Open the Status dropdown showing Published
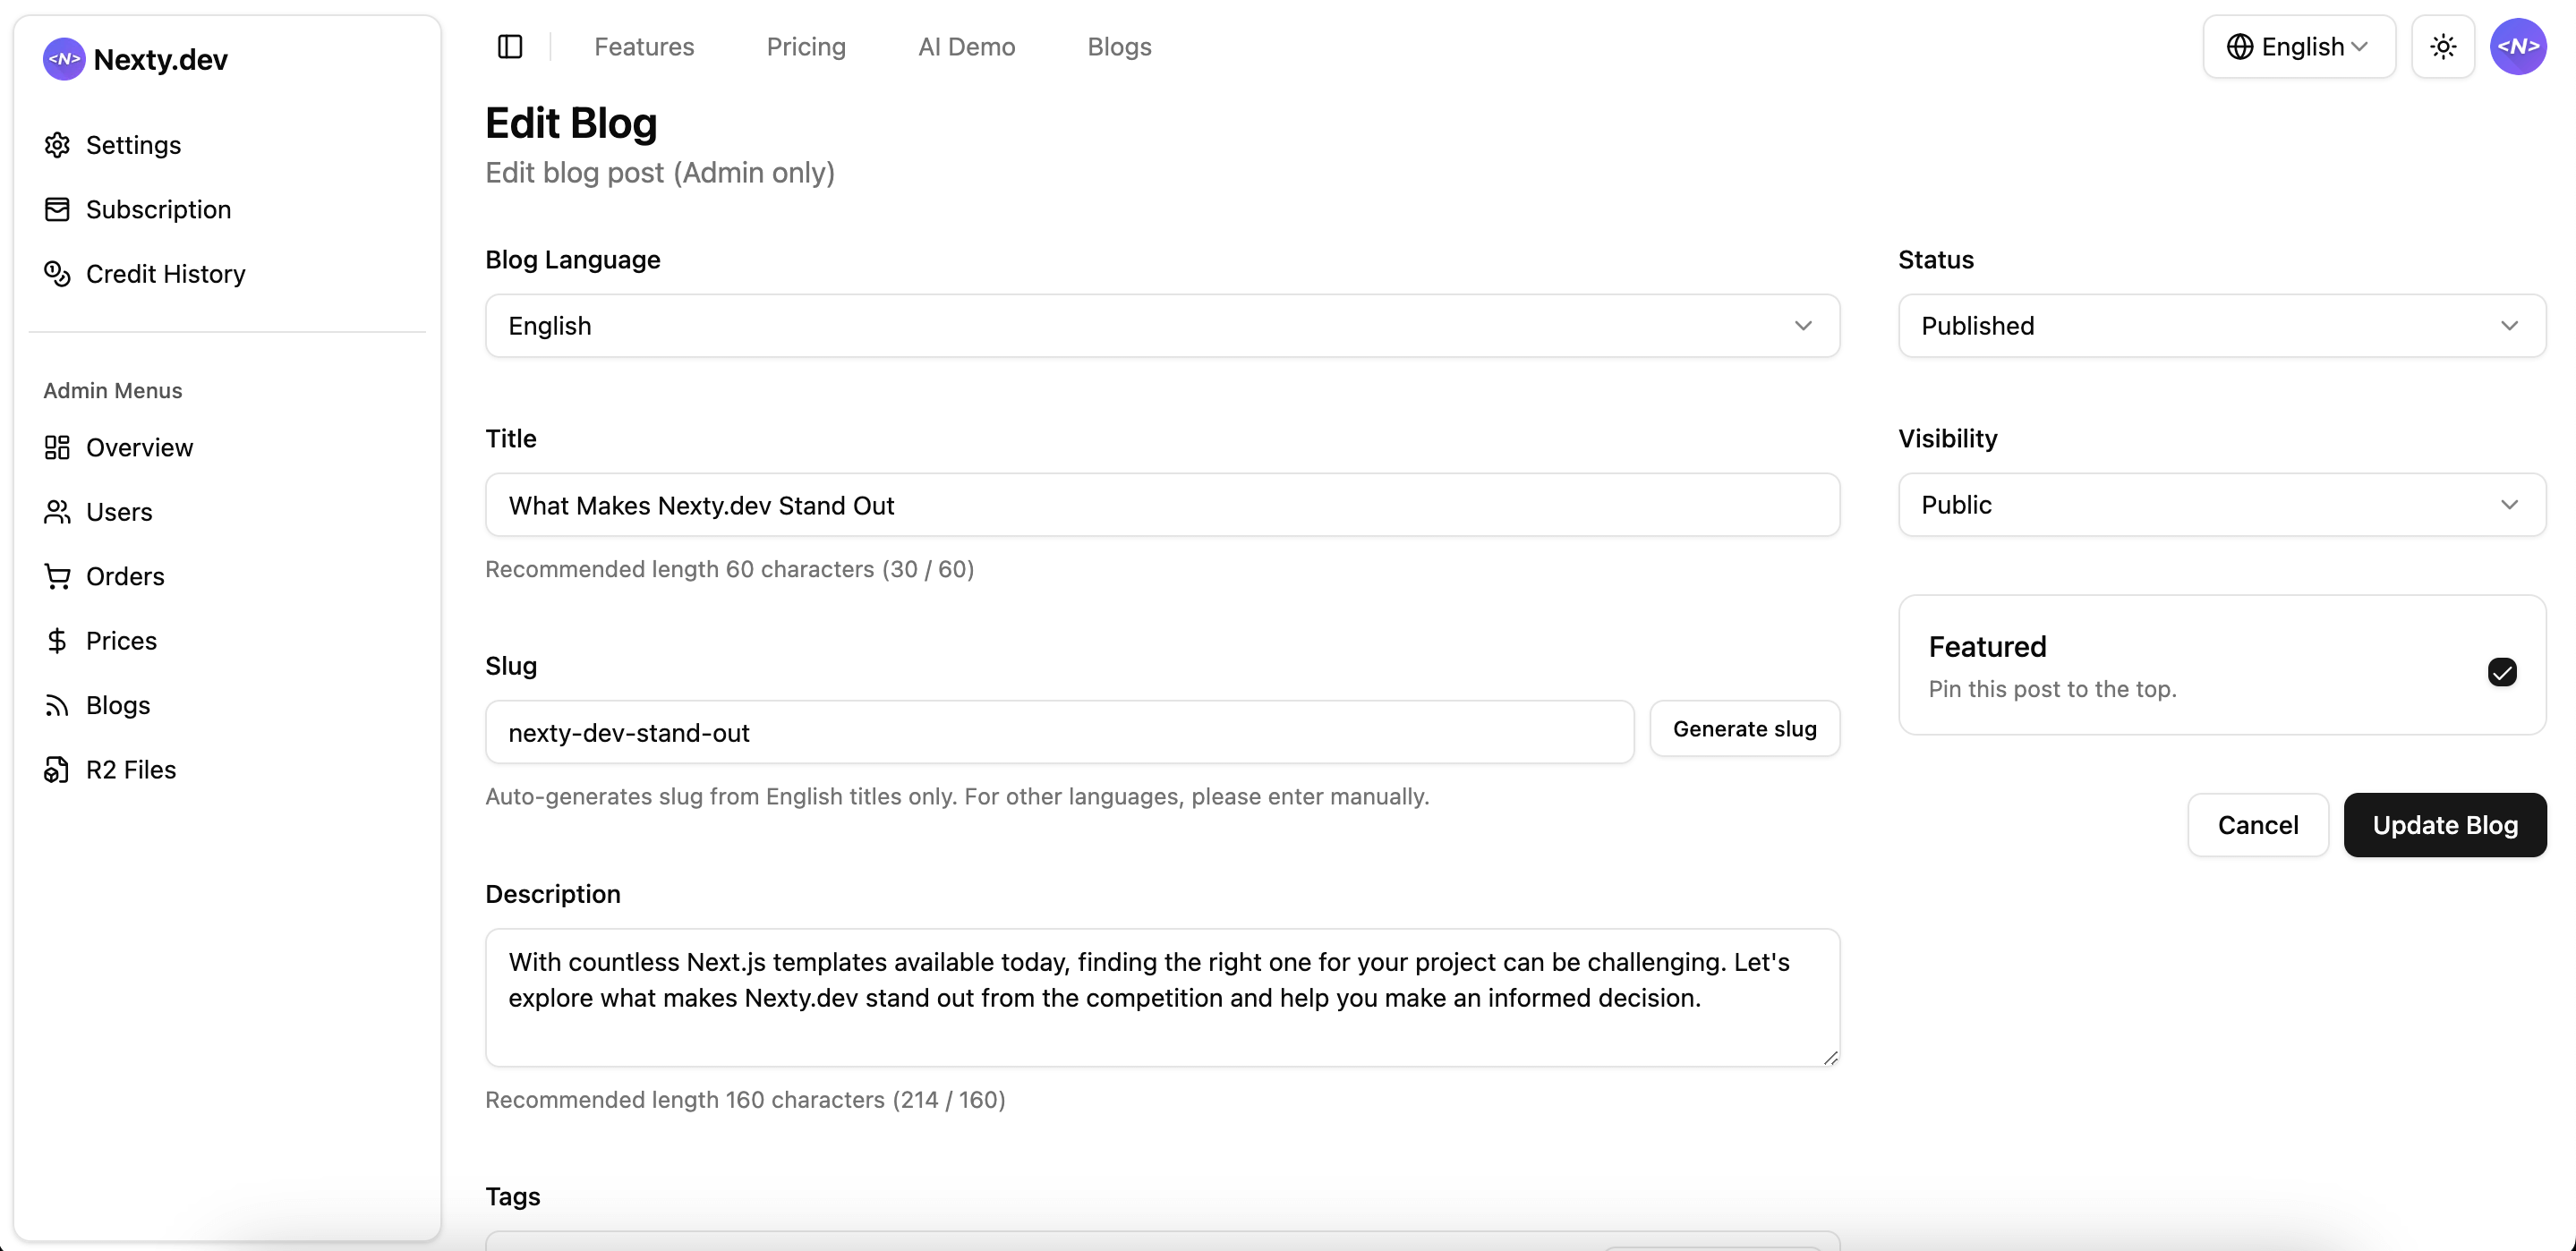This screenshot has width=2576, height=1251. [2221, 326]
